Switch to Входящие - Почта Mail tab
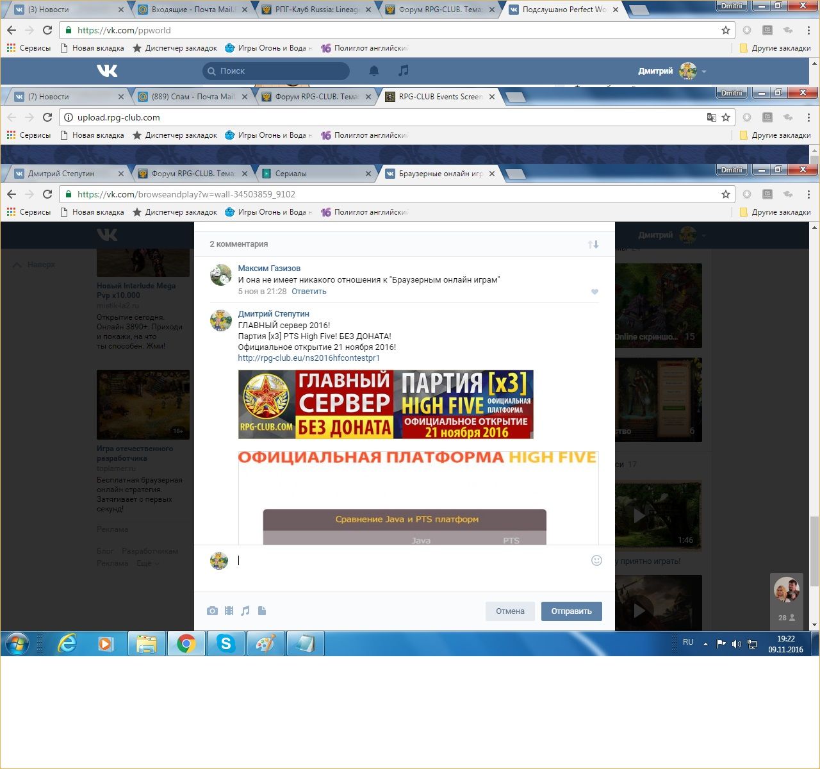The width and height of the screenshot is (820, 769). pyautogui.click(x=192, y=10)
